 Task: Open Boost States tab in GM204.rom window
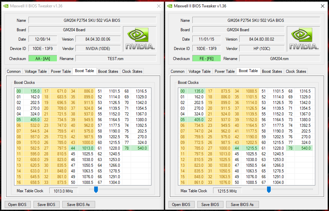pos(272,71)
